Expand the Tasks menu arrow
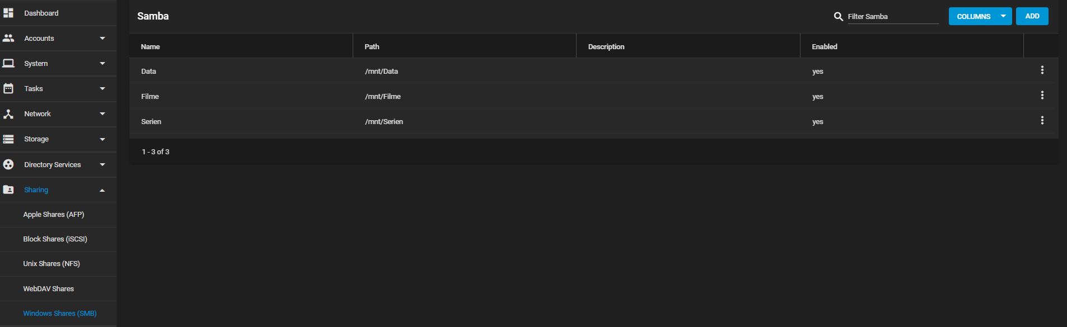The image size is (1067, 327). (102, 88)
